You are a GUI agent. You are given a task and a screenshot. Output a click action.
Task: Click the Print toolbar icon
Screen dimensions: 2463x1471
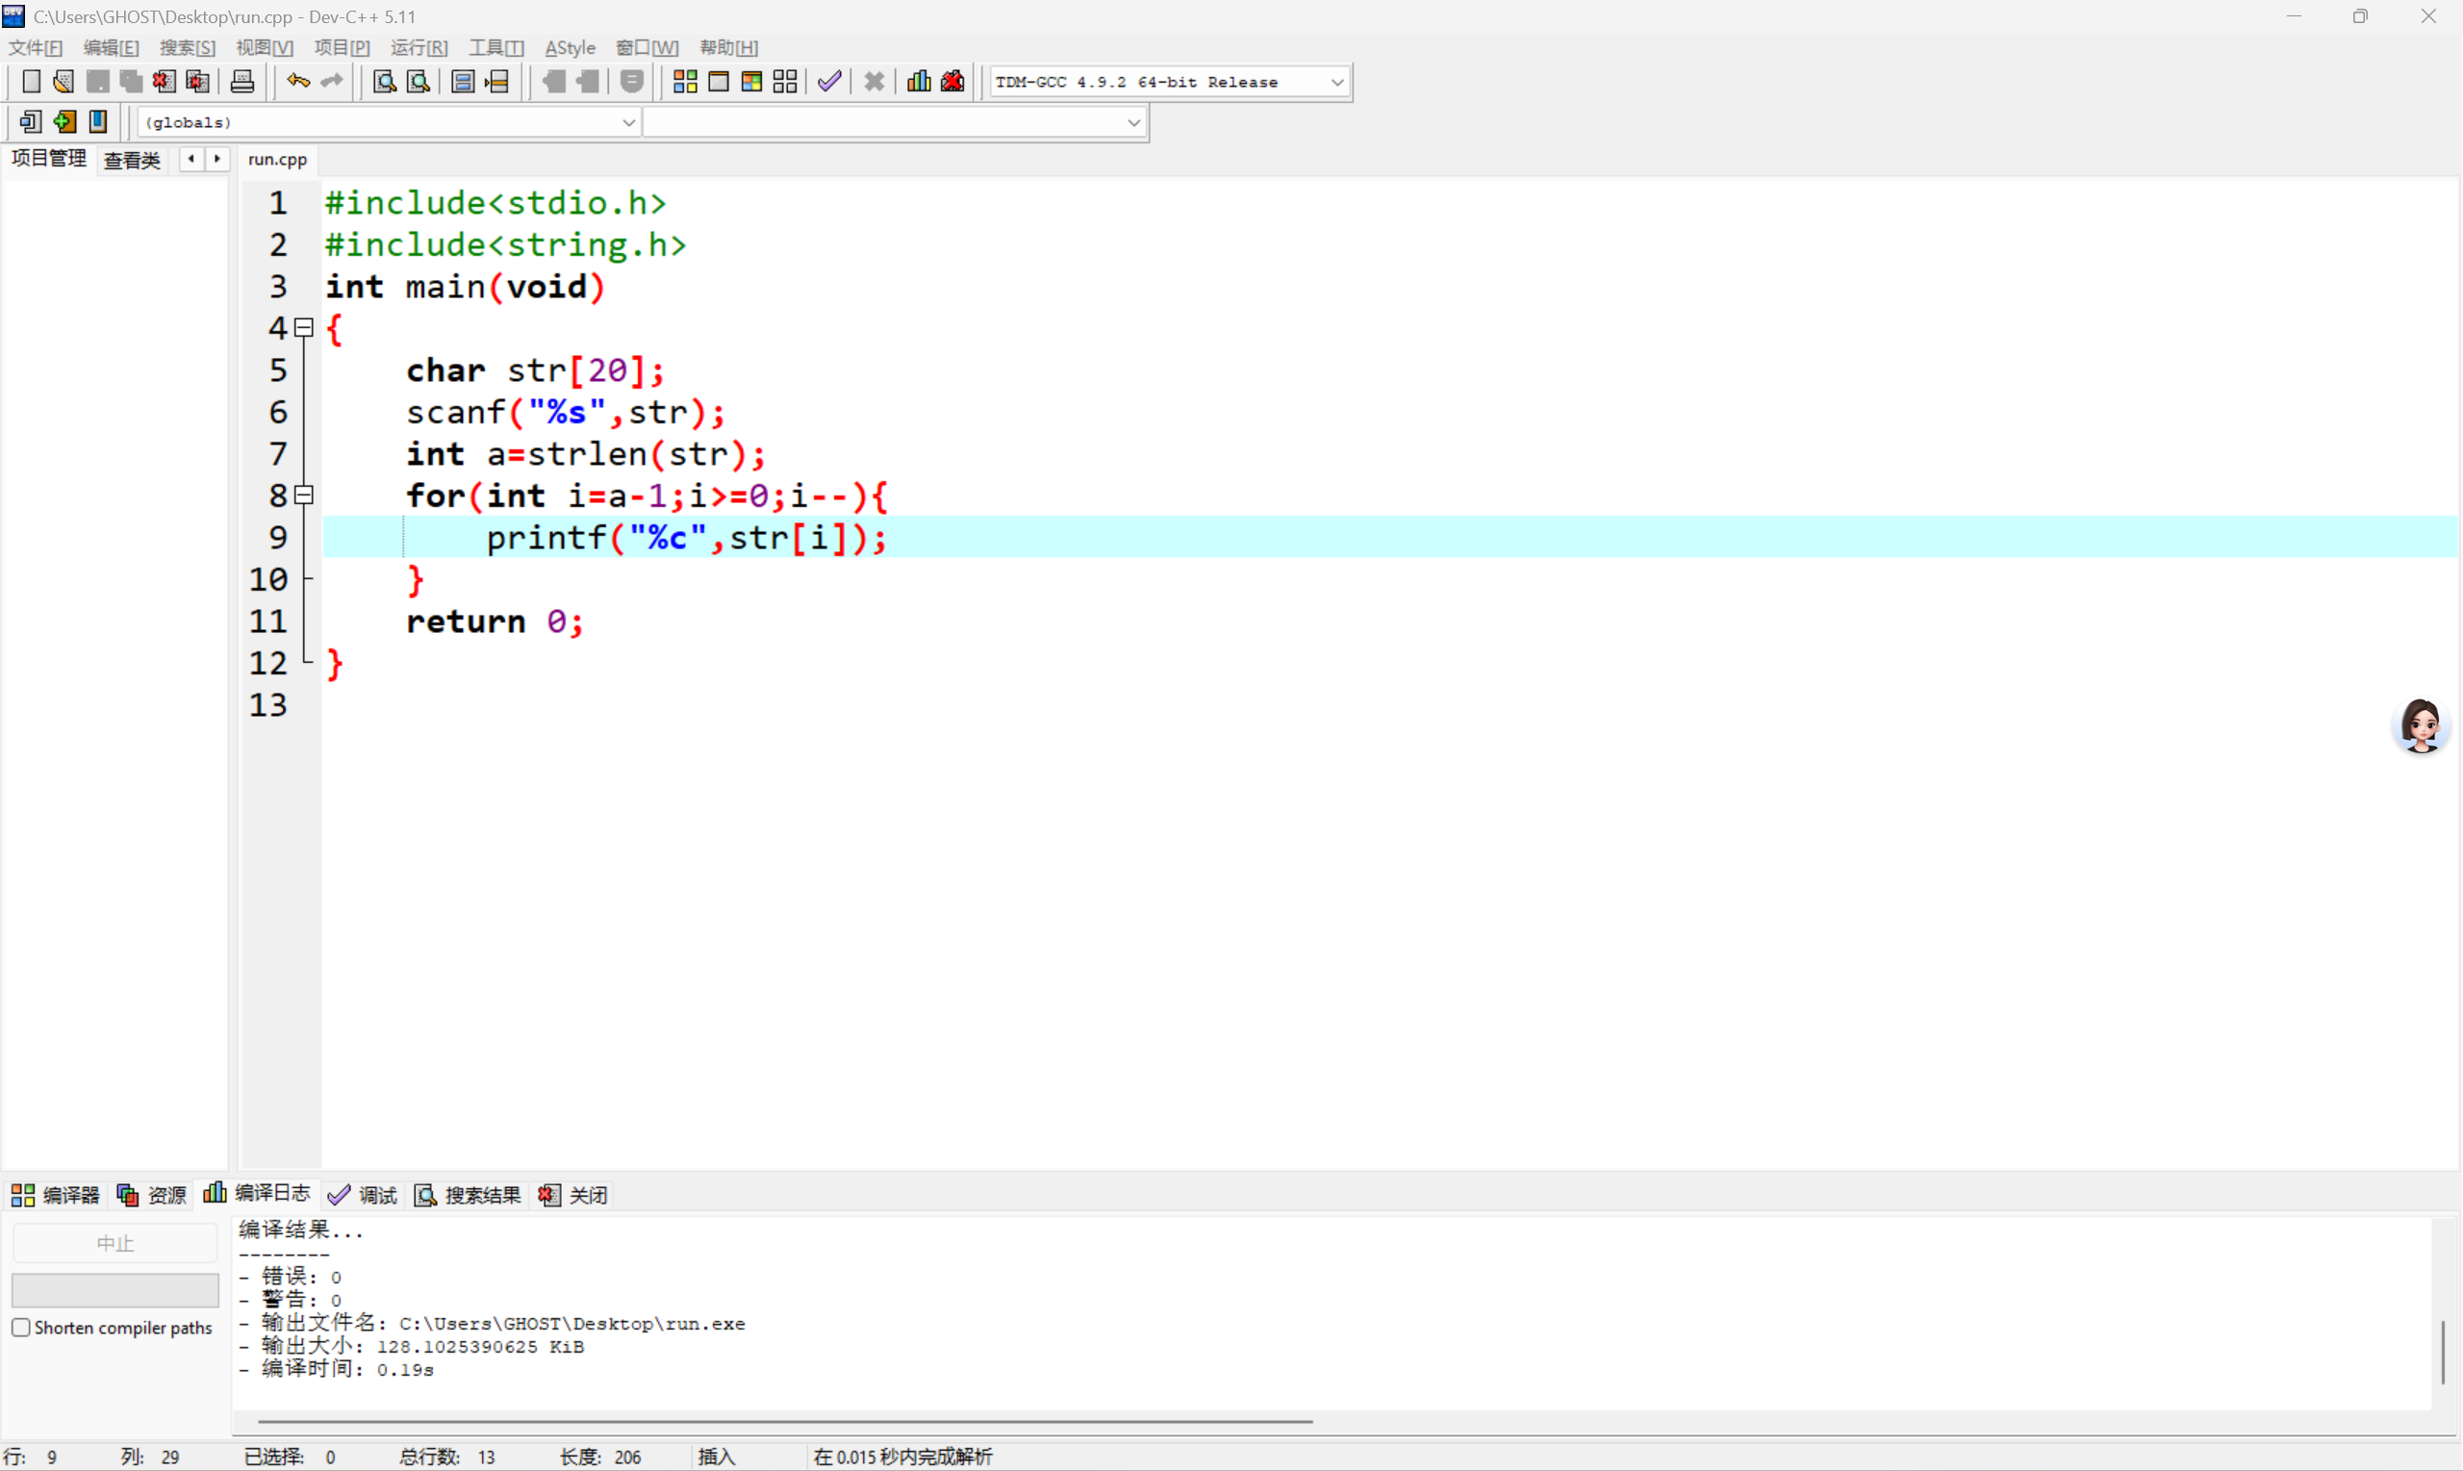241,81
